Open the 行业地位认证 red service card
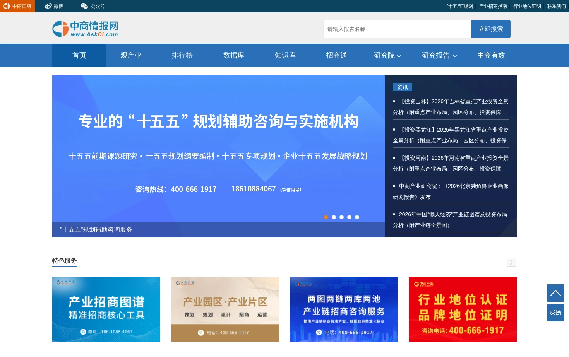This screenshot has height=357, width=569. pos(463,309)
